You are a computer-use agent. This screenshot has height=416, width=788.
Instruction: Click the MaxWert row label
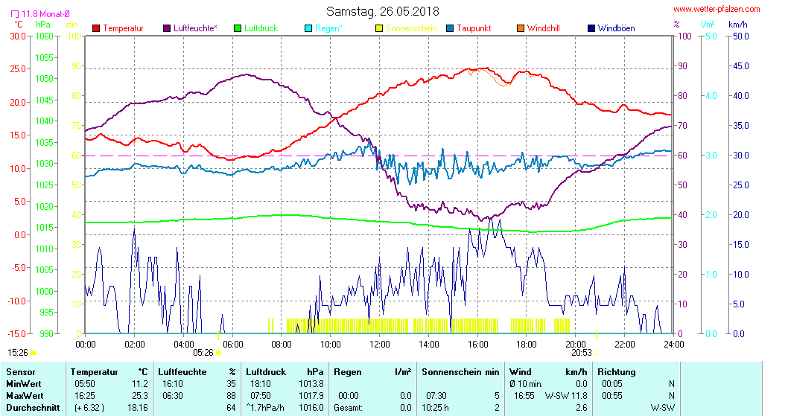click(25, 396)
